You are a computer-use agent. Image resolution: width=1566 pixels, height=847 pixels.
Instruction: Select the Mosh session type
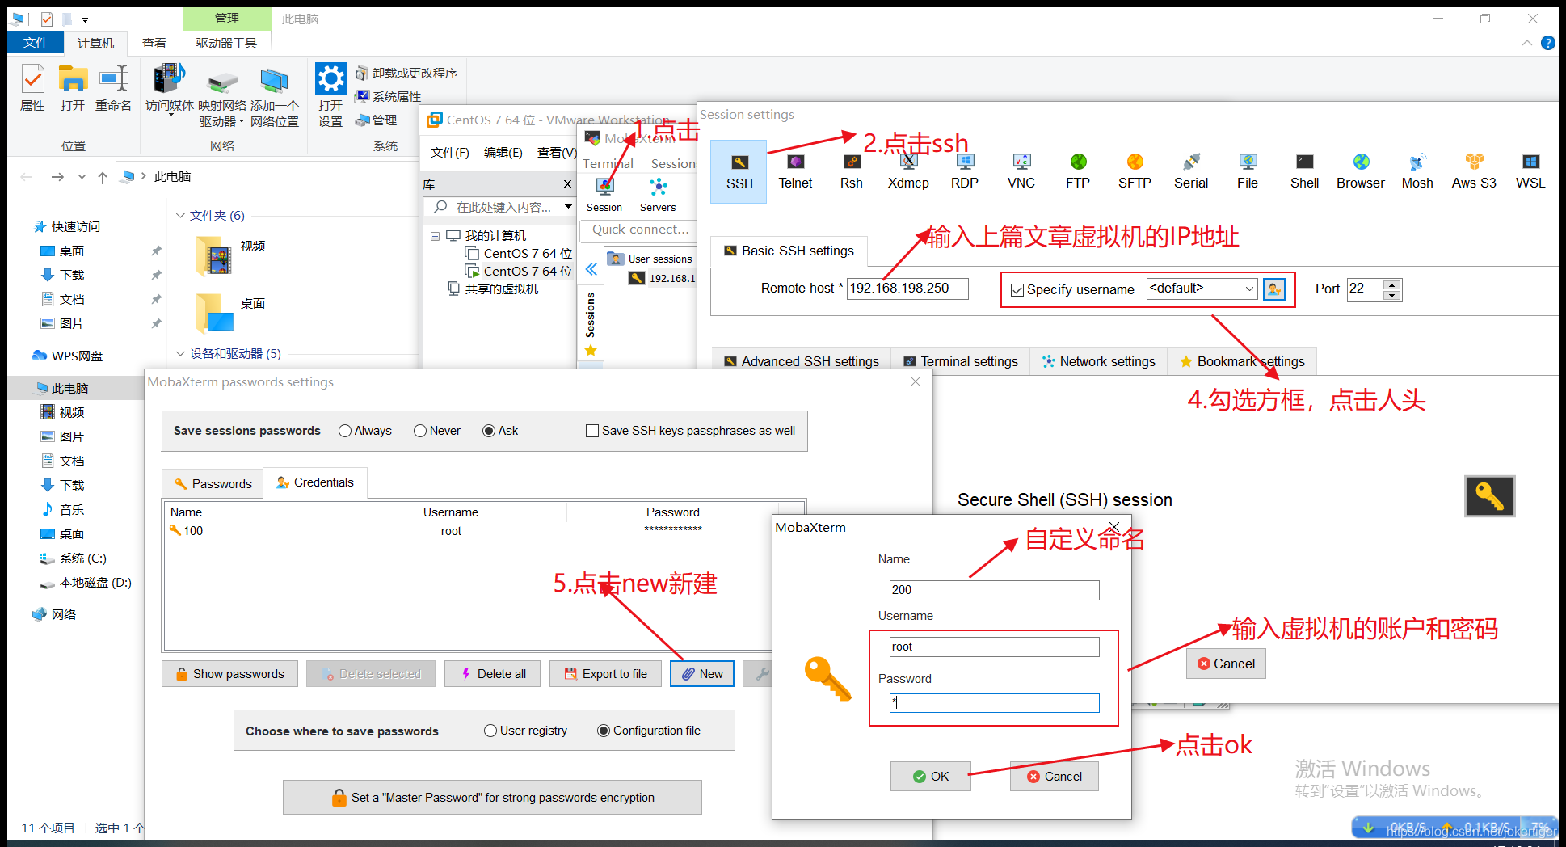click(x=1417, y=171)
